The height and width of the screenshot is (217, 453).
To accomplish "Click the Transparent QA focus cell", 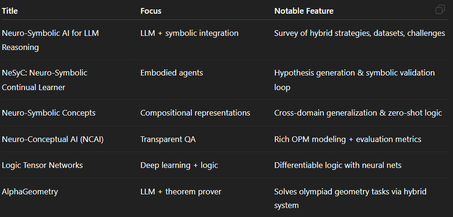I will coord(168,139).
